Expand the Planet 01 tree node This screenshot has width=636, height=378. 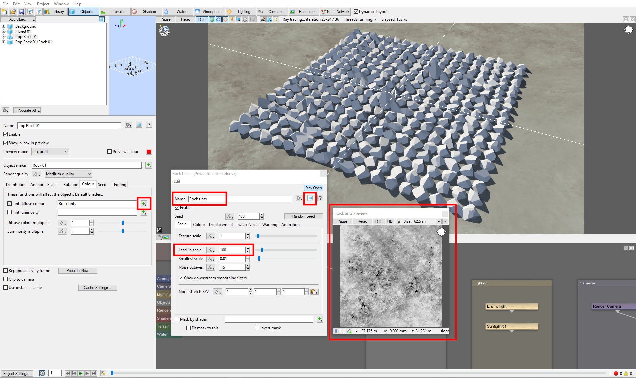point(4,31)
